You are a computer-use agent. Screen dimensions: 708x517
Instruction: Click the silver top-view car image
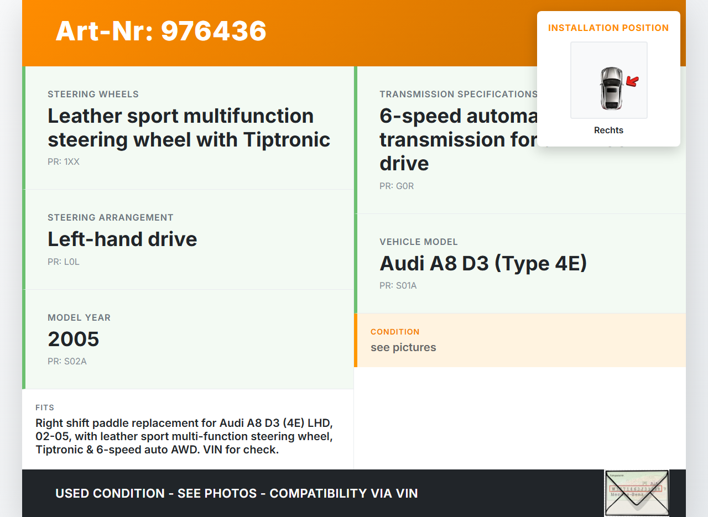(611, 88)
